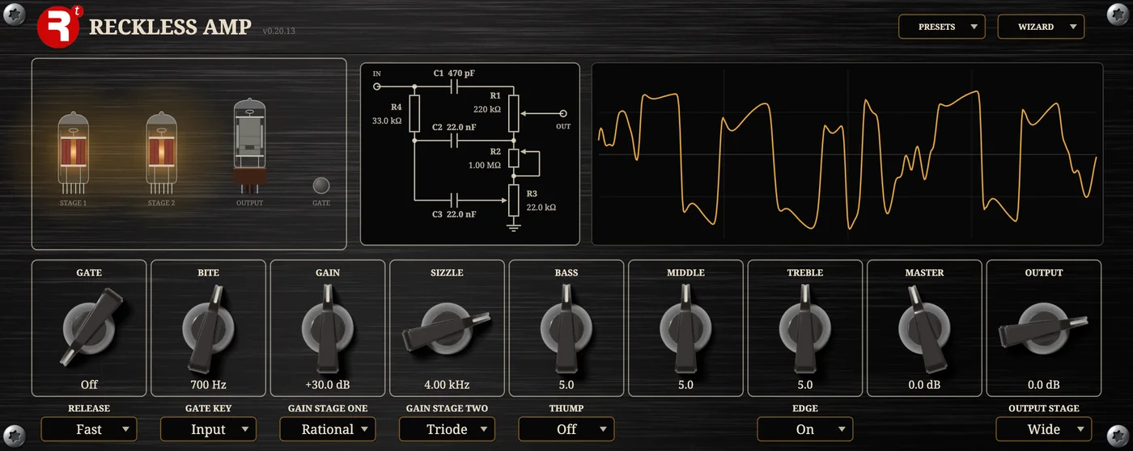
Task: Click the Sizzle knob
Action: [447, 327]
